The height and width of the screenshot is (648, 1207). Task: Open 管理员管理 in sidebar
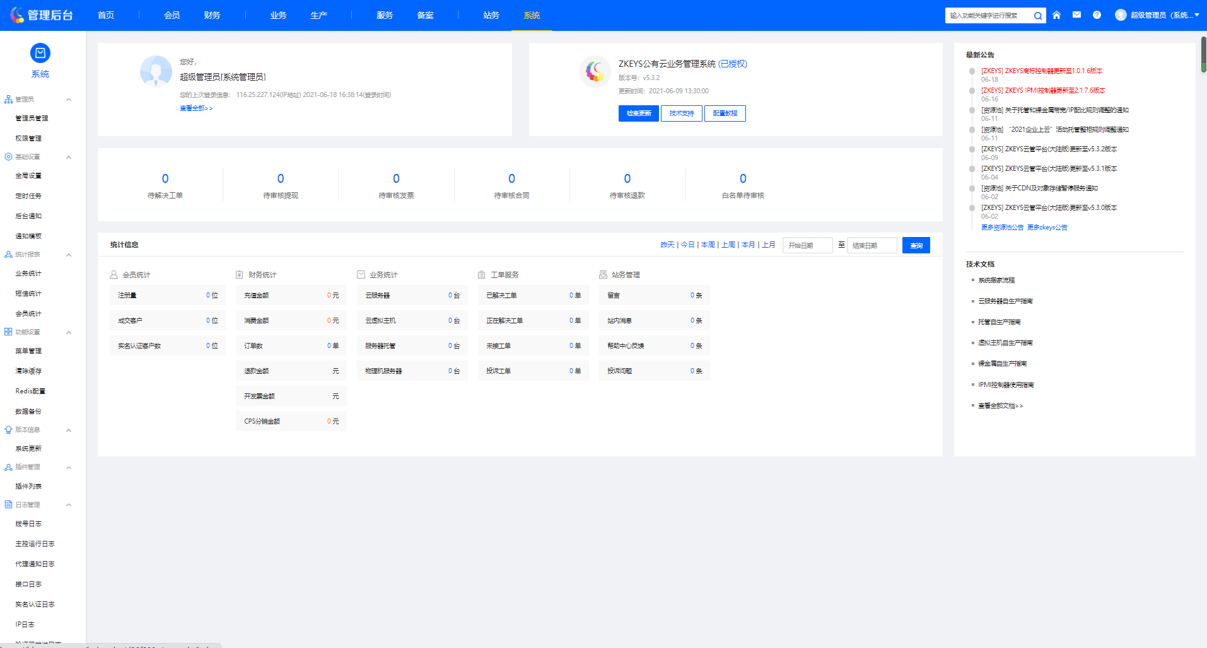pyautogui.click(x=32, y=119)
